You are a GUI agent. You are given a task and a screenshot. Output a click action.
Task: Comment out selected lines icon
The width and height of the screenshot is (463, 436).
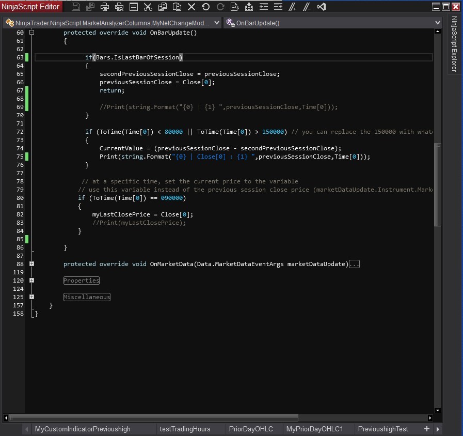(293, 7)
